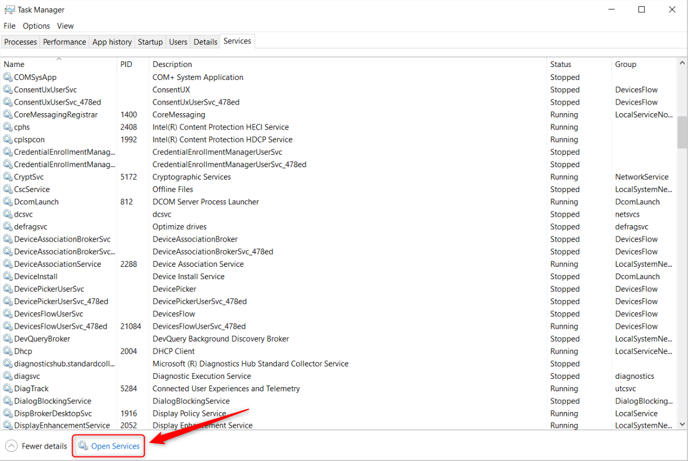Click the 'Cryptographic Services' description

click(x=192, y=177)
